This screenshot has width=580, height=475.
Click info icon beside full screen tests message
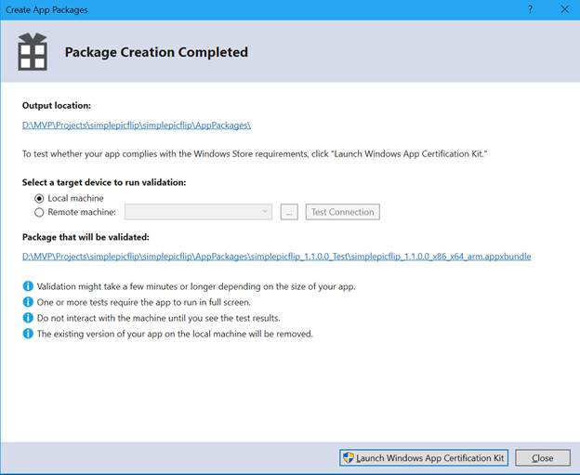point(28,302)
